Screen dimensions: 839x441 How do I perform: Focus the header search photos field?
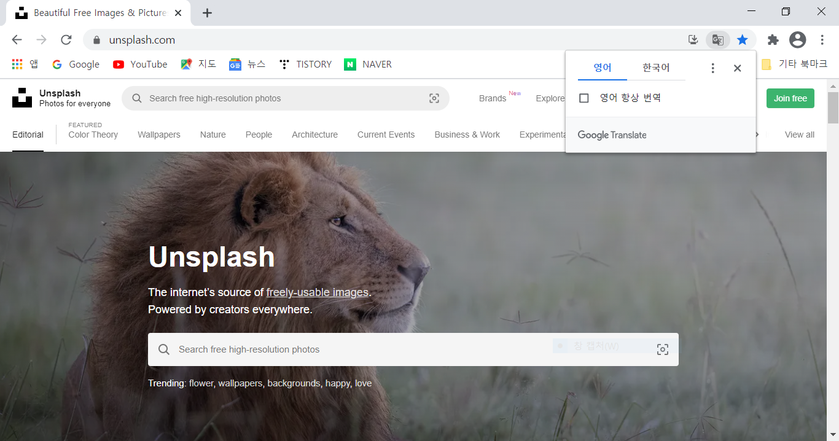coord(286,98)
